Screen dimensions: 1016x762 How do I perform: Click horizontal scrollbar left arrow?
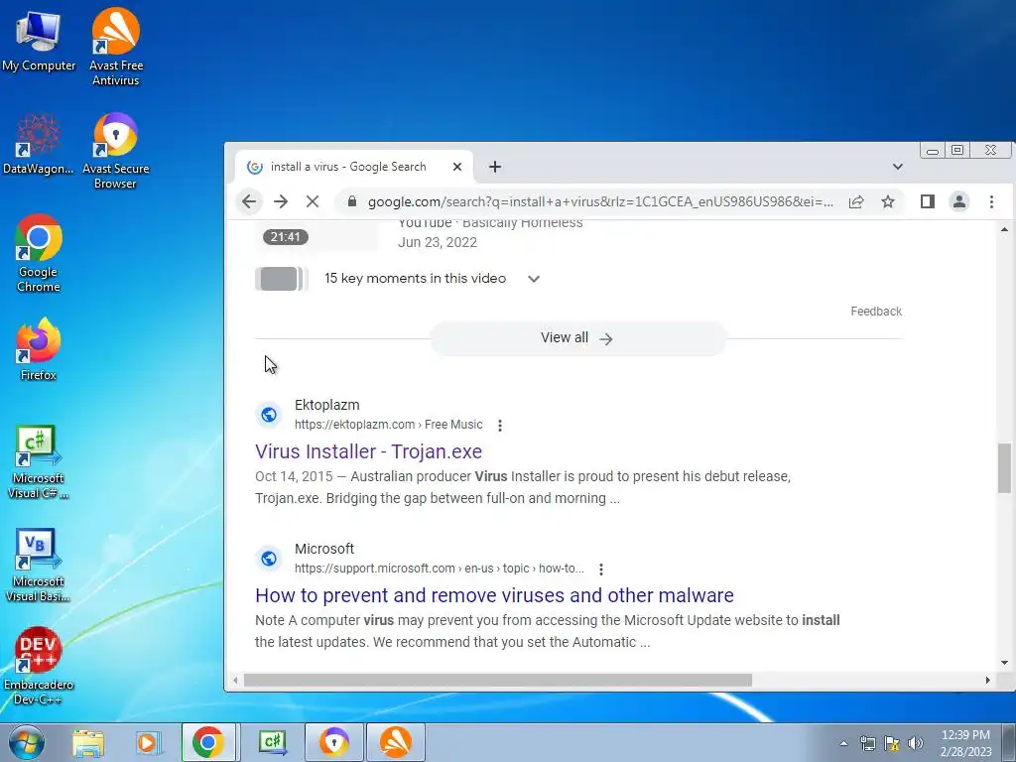pyautogui.click(x=235, y=681)
